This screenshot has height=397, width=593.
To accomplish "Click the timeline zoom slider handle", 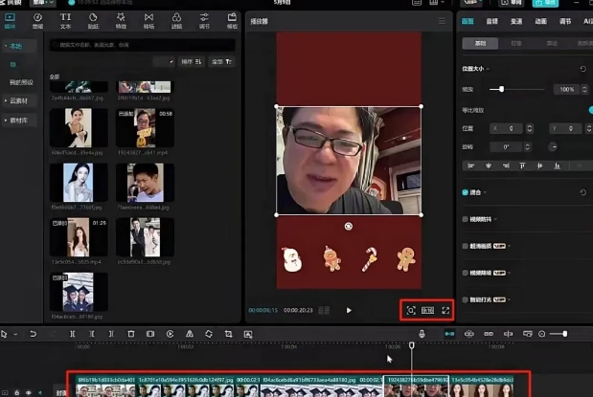I will tap(564, 334).
